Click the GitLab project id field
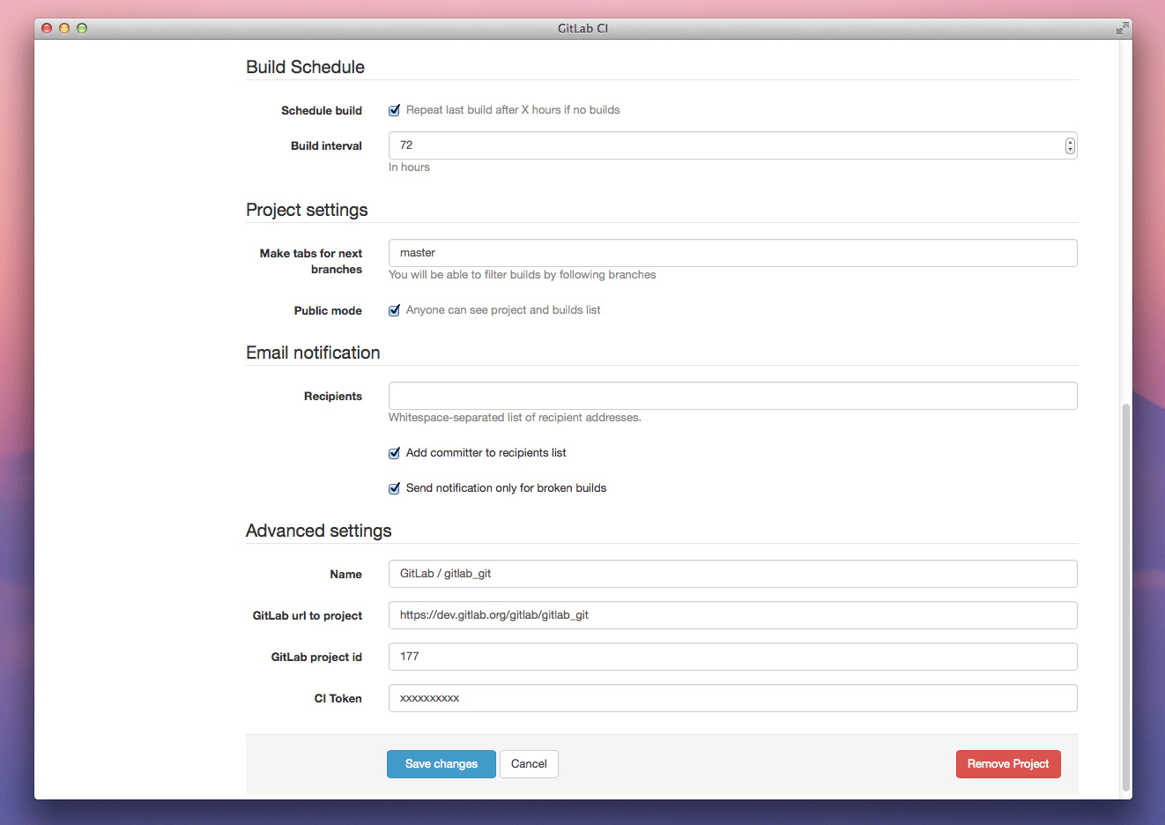Image resolution: width=1165 pixels, height=825 pixels. (731, 657)
